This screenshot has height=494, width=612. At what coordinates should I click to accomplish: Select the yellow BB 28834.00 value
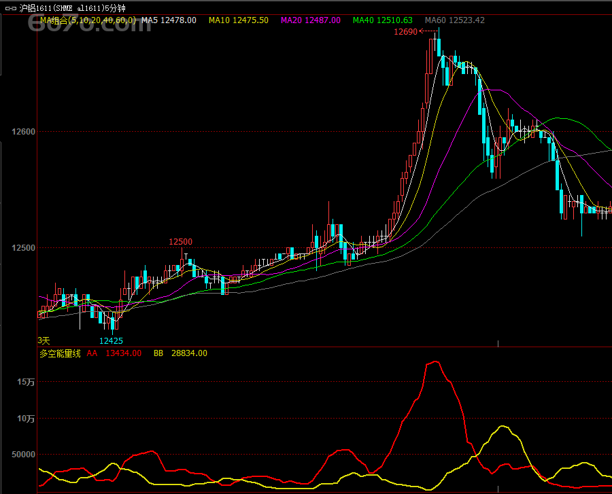pos(180,353)
